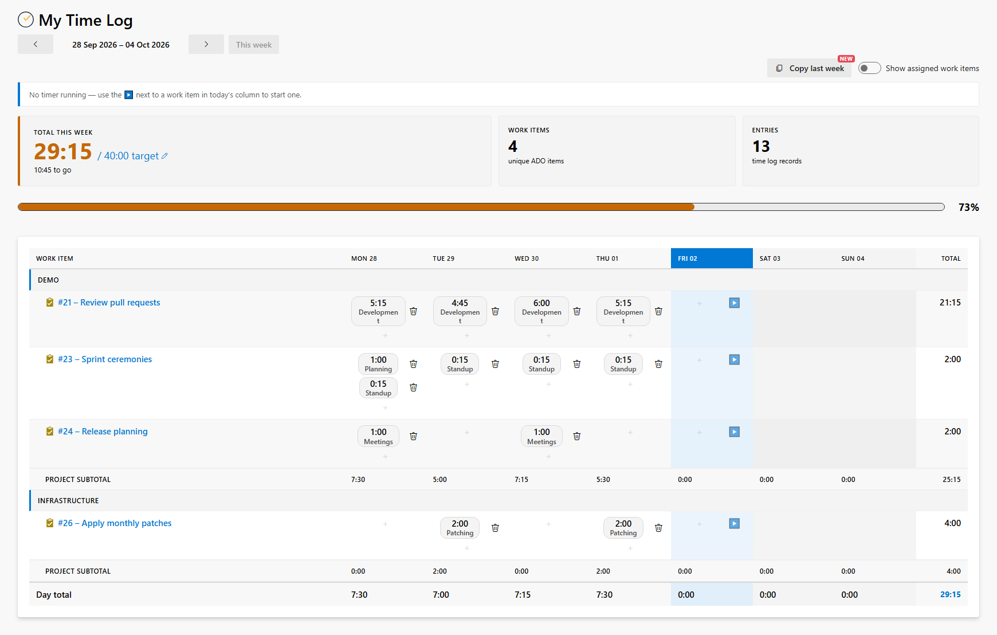Delete Thursday 2:00 Patching entry
This screenshot has width=997, height=635.
click(x=658, y=528)
